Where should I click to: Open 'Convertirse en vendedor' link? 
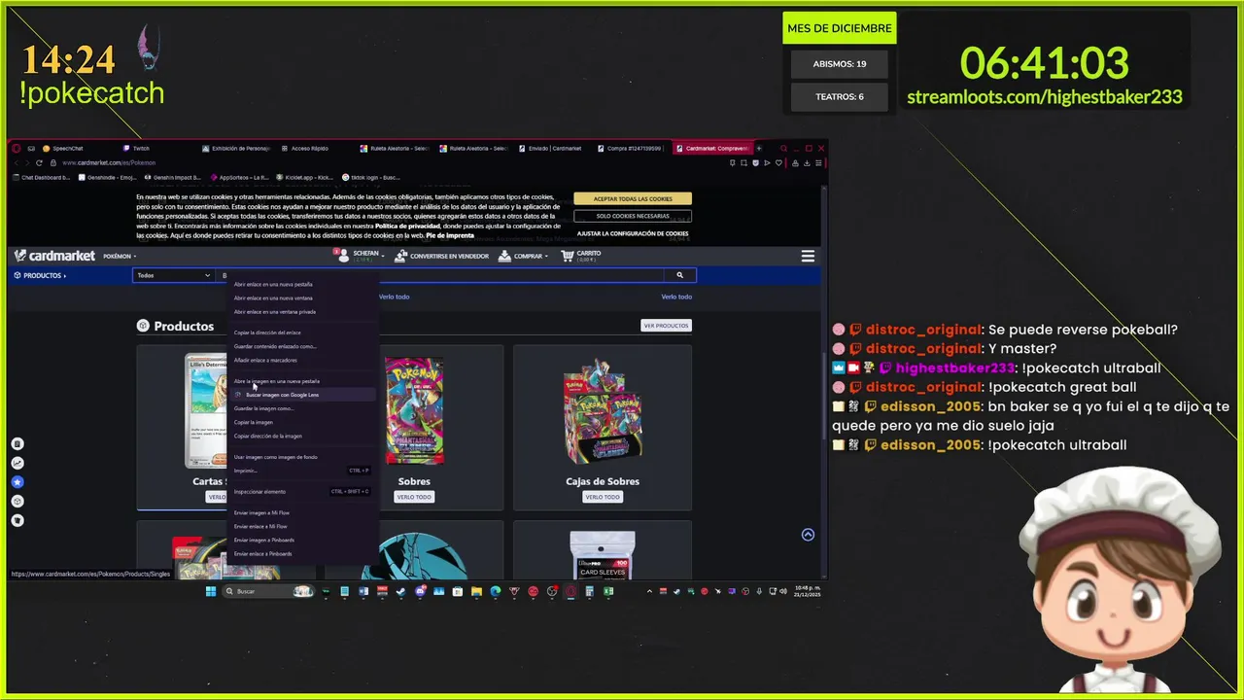[x=441, y=256]
